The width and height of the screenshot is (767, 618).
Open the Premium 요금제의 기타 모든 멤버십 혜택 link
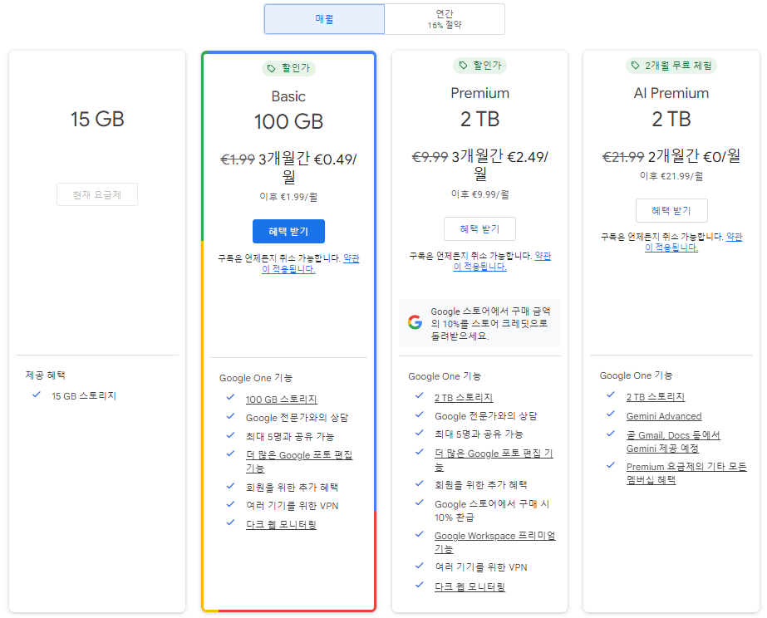point(686,473)
